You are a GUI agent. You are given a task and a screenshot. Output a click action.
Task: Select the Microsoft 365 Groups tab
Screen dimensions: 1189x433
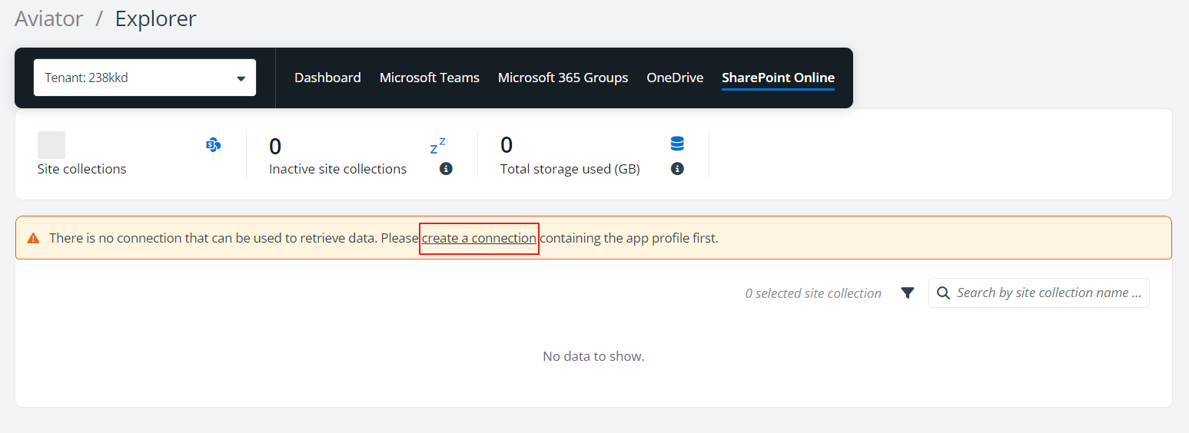[x=563, y=78]
